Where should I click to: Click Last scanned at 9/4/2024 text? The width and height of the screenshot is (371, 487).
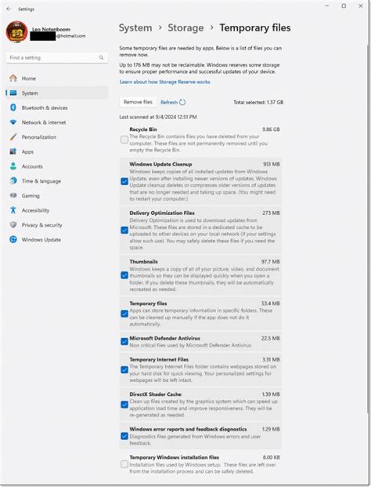(158, 117)
